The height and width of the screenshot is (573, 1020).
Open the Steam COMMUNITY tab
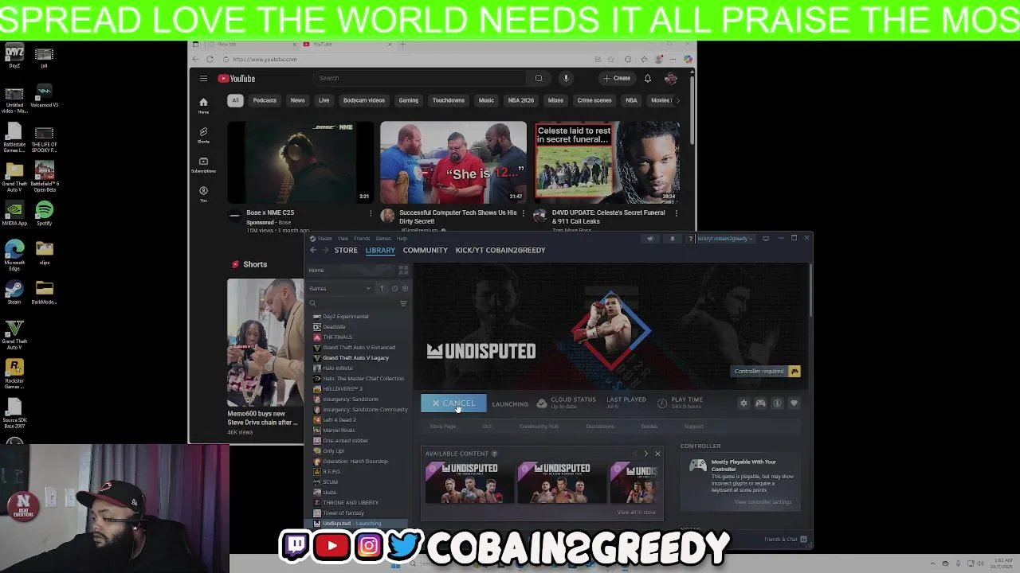(x=425, y=250)
